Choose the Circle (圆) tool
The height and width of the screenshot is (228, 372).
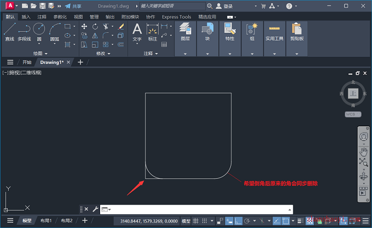[x=39, y=32]
